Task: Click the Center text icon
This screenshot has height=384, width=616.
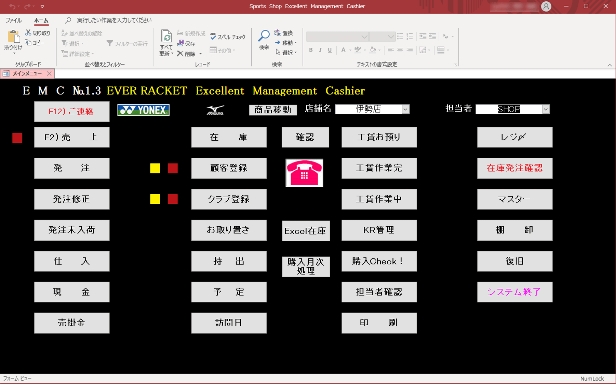Action: click(400, 50)
